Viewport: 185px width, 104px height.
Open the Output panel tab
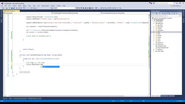(x=10, y=98)
